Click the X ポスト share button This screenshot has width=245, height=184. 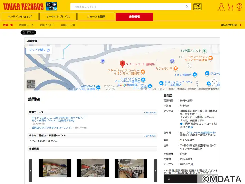pyautogui.click(x=28, y=33)
